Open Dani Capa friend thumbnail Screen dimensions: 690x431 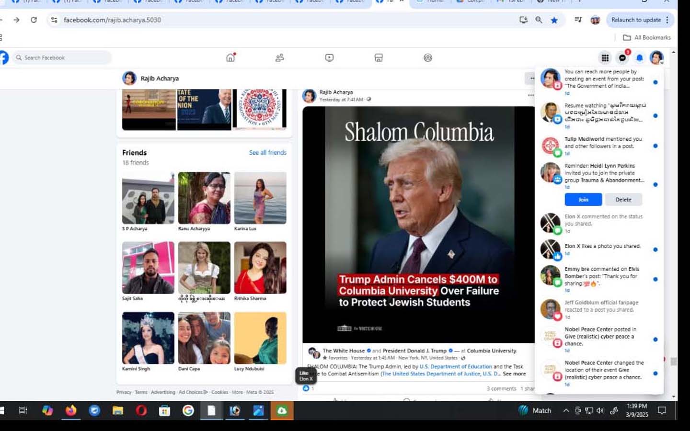pyautogui.click(x=204, y=338)
